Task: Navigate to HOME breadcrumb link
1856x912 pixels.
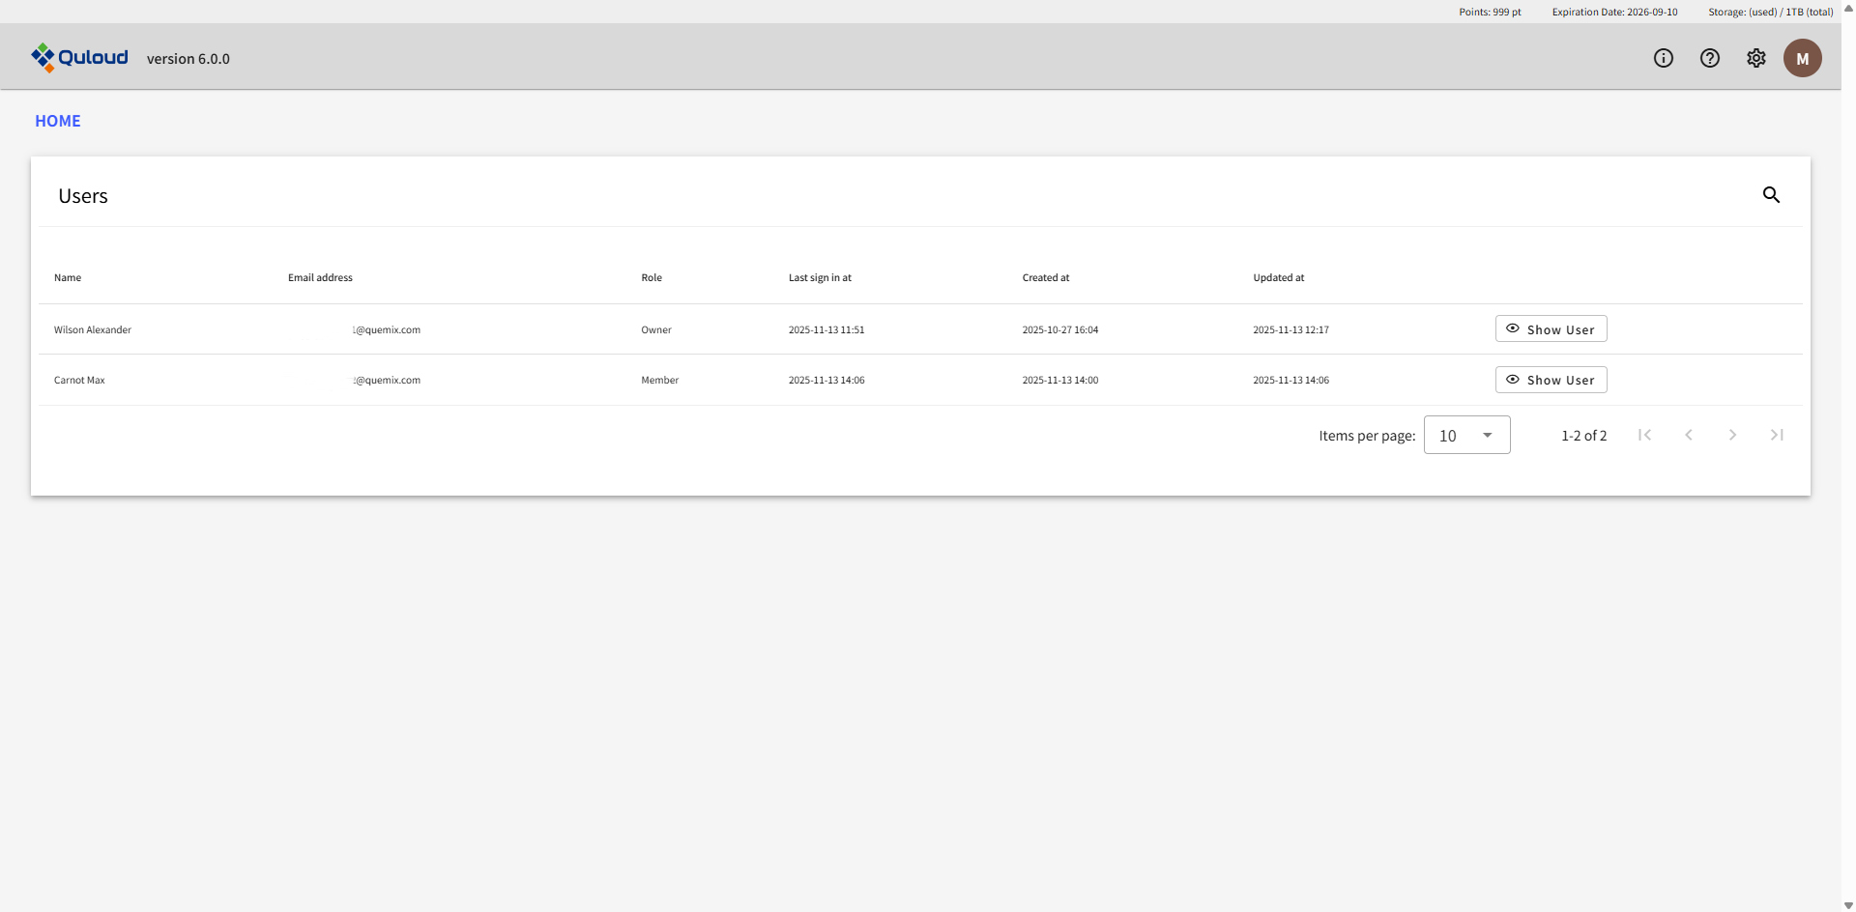Action: coord(58,121)
